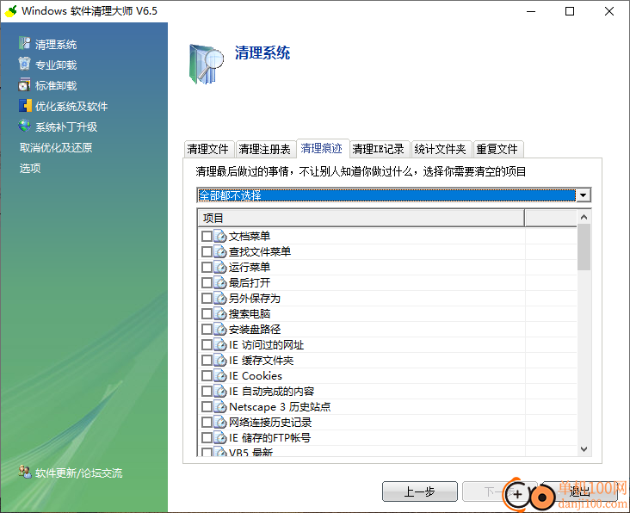Click the icon beside IE Cookies
The height and width of the screenshot is (513, 630).
pyautogui.click(x=220, y=376)
